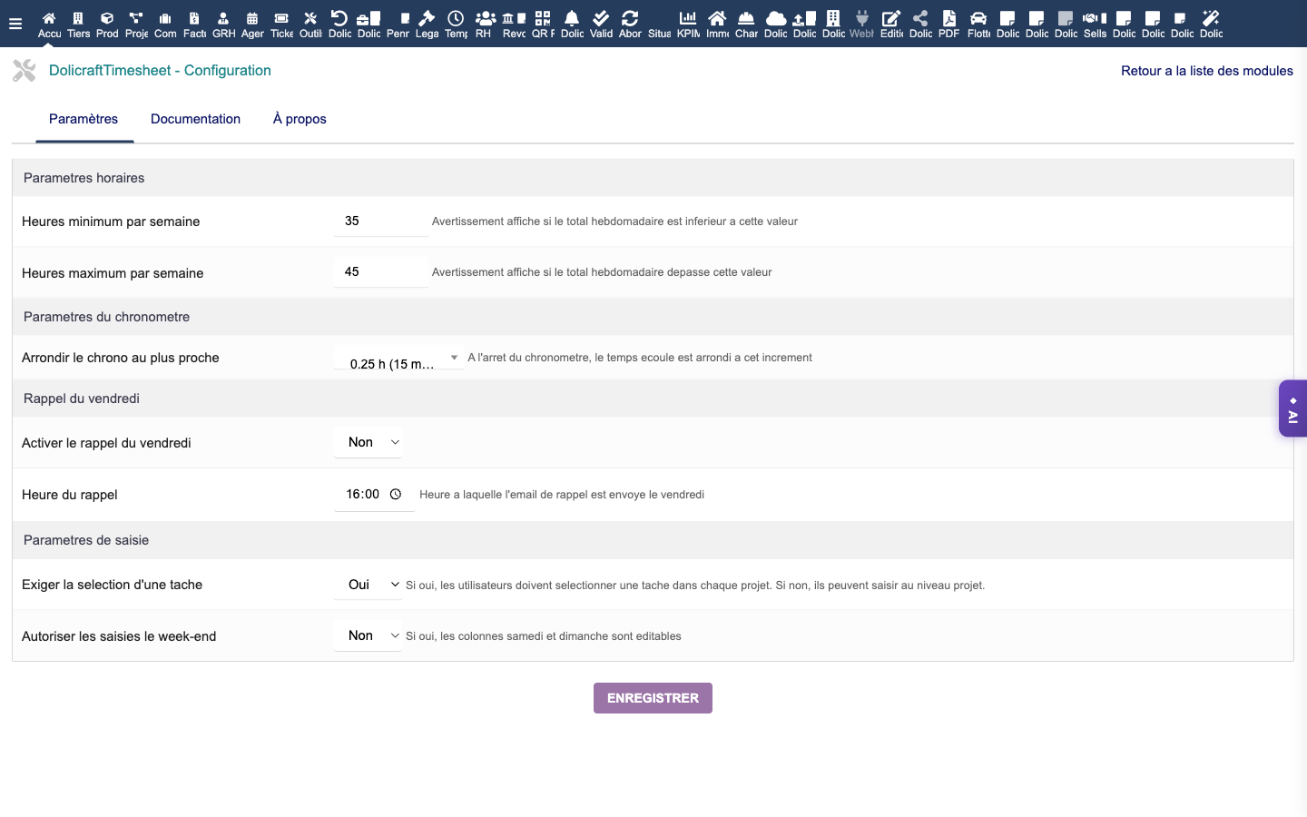Open the purple AI side panel button
Image resolution: width=1307 pixels, height=817 pixels.
click(x=1292, y=408)
